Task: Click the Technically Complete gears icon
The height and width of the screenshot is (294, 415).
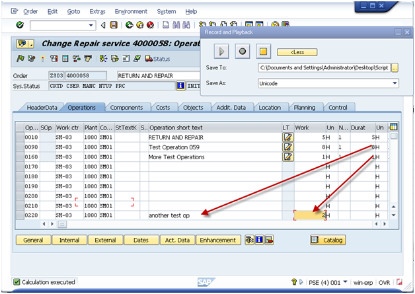Action: 32,59
